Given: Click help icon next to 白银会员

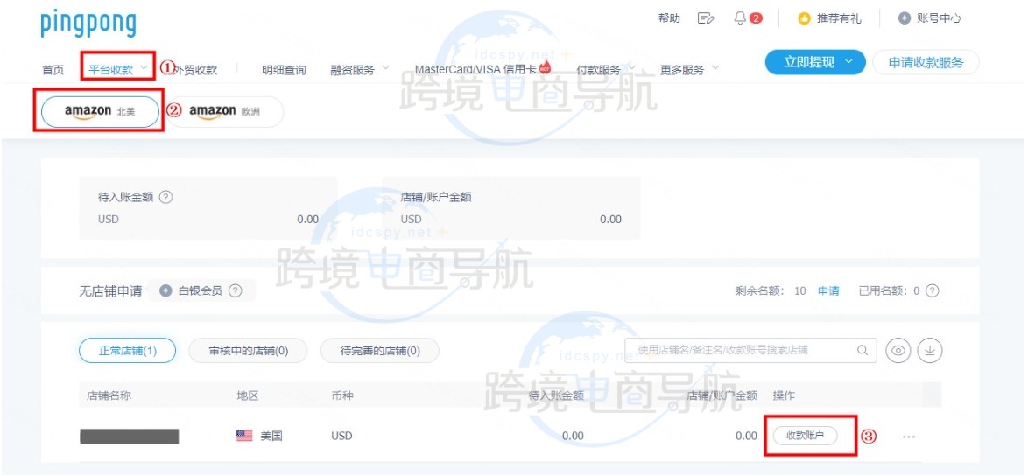Looking at the screenshot, I should pyautogui.click(x=235, y=291).
